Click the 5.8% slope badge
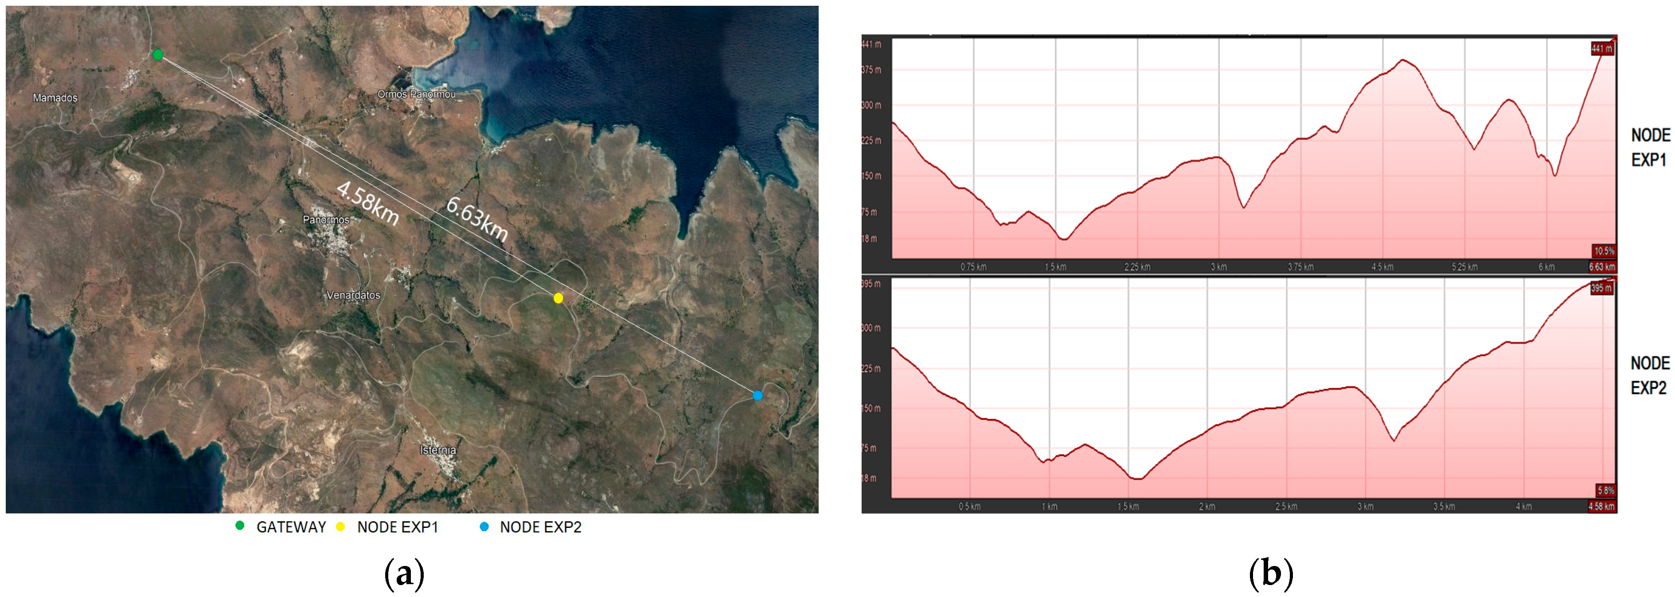The height and width of the screenshot is (597, 1675). pyautogui.click(x=1605, y=491)
